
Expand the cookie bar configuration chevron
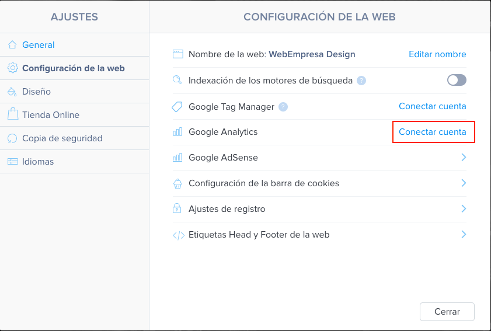pos(464,183)
